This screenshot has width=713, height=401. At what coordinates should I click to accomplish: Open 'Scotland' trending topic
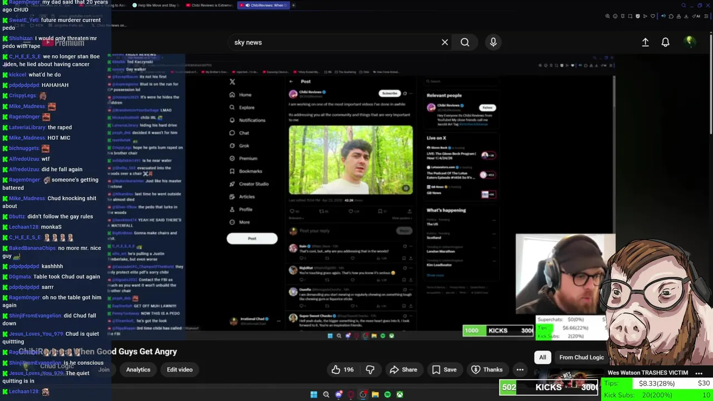434,237
